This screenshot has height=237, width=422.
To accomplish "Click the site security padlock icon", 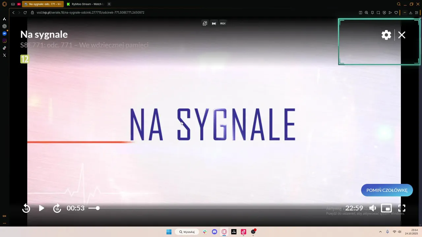I will point(32,13).
